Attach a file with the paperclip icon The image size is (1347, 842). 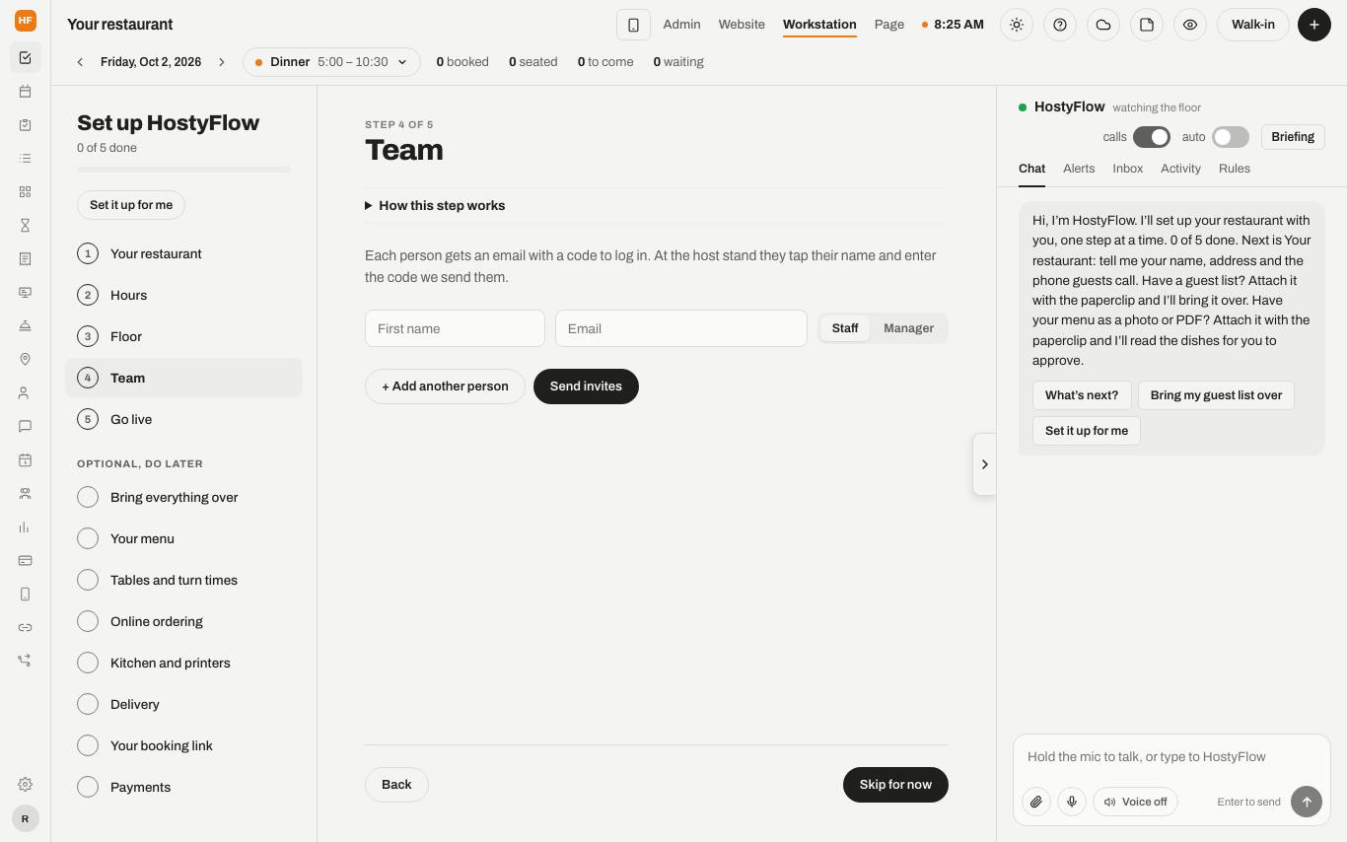pyautogui.click(x=1036, y=802)
